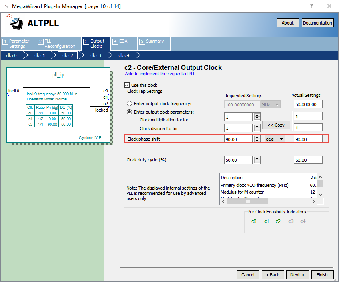Image resolution: width=339 pixels, height=282 pixels.
Task: Select Enter output clock frequency option
Action: pyautogui.click(x=129, y=104)
